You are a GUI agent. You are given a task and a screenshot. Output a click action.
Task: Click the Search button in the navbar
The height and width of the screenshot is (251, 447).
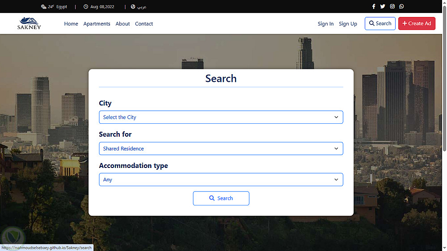(380, 23)
